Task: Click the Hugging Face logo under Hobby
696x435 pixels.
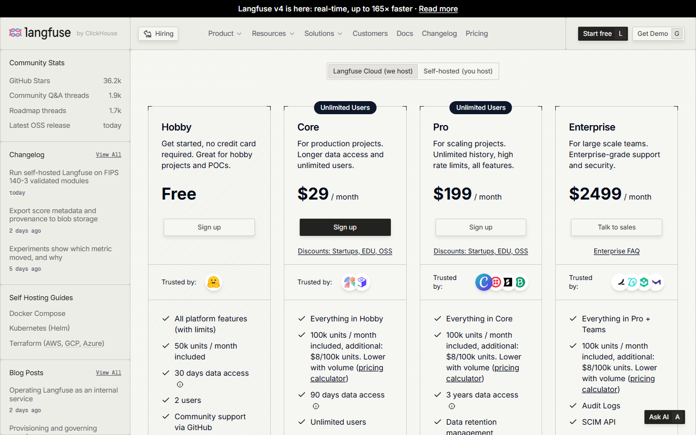Action: coord(214,282)
